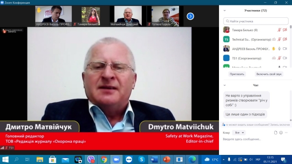Open the file attachment icon in chat
292x164 pixels.
coord(276,133)
